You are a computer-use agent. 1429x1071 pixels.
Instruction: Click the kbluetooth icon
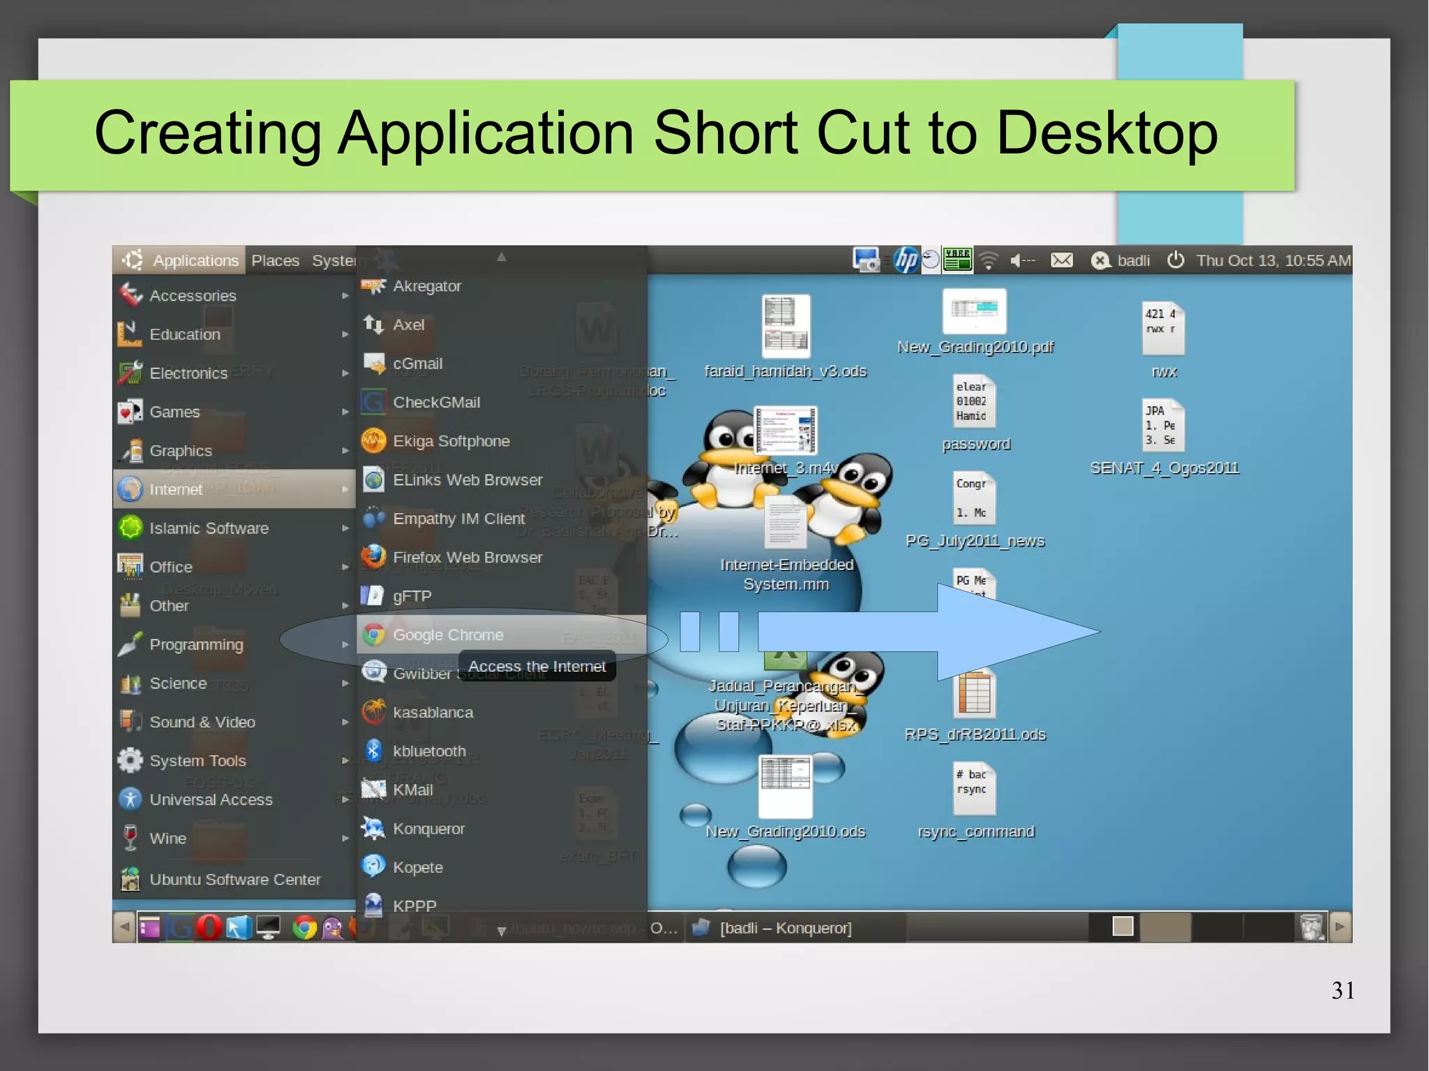coord(373,751)
